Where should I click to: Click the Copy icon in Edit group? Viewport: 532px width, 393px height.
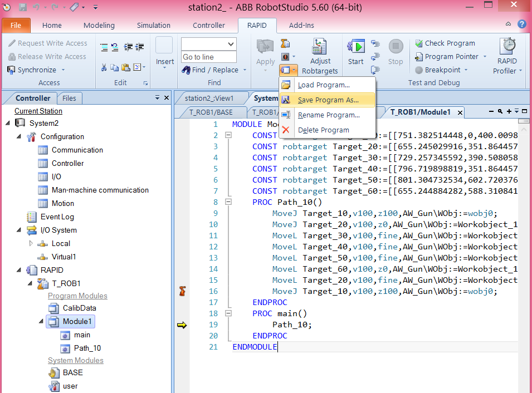click(115, 67)
